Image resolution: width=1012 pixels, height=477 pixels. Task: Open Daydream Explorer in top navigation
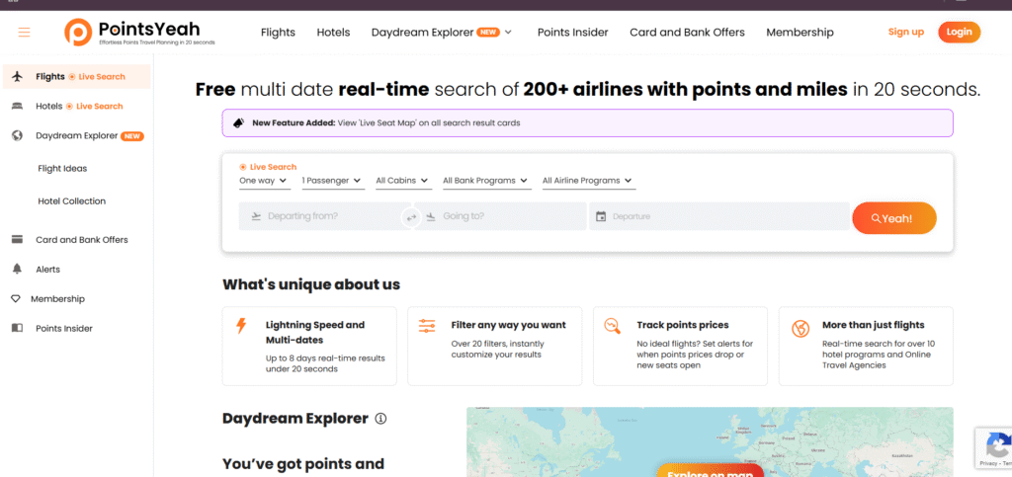pos(422,33)
